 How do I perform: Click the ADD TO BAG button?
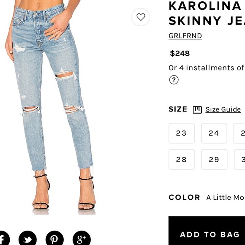(x=207, y=231)
